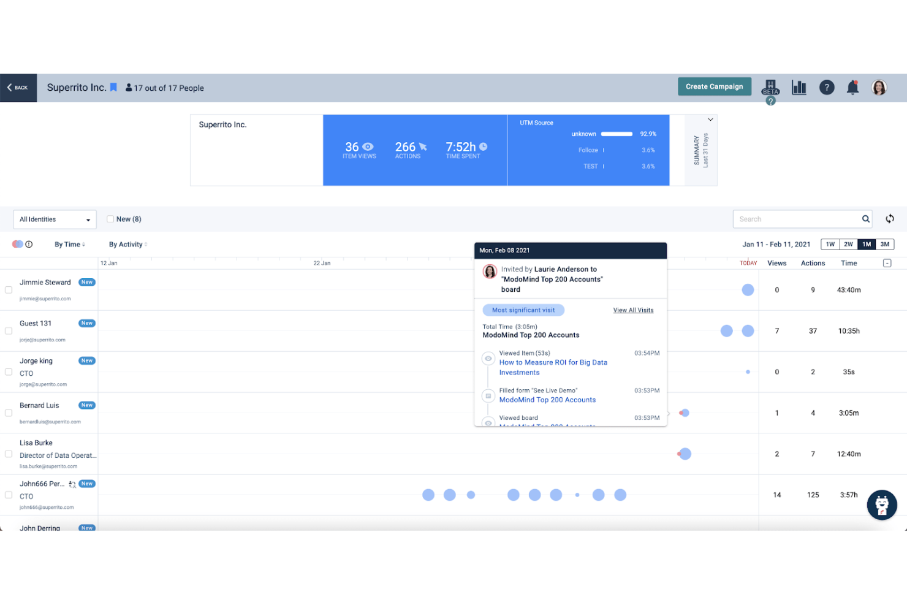This screenshot has width=907, height=605.
Task: Click the Actions column header
Action: 813,263
